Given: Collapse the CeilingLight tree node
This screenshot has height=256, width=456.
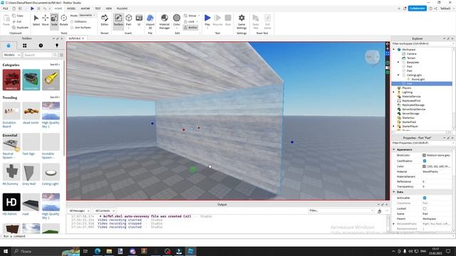Looking at the screenshot, I should [x=398, y=75].
